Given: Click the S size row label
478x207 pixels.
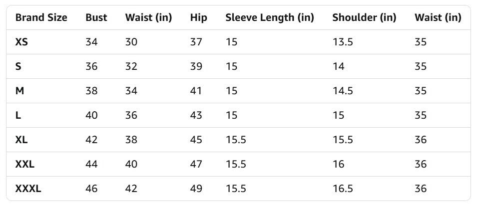Looking at the screenshot, I should tap(18, 66).
